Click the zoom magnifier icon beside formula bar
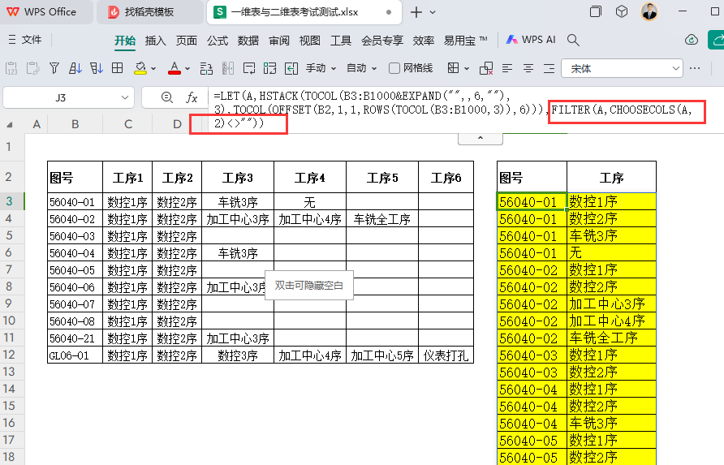724x465 pixels. tap(166, 97)
